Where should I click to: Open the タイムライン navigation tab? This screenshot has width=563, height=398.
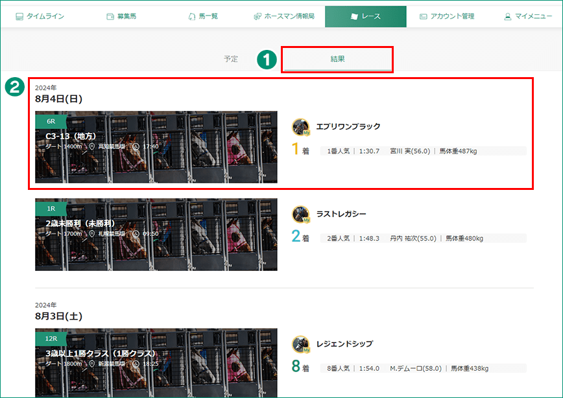40,16
